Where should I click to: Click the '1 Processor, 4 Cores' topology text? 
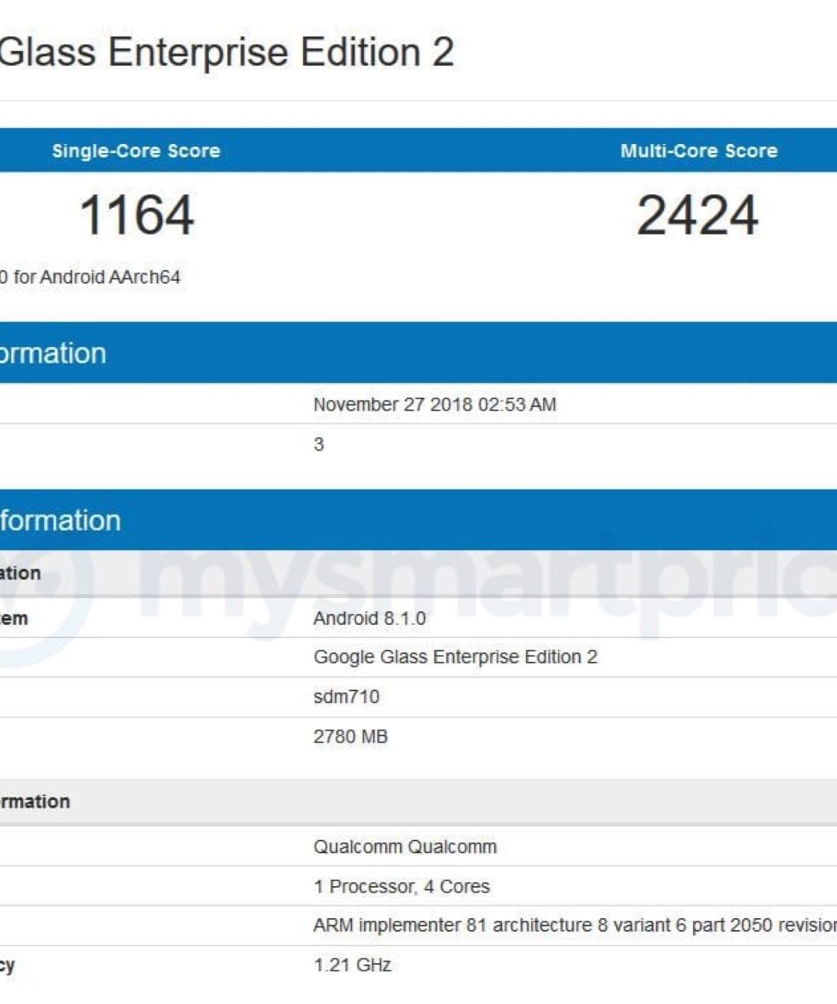(401, 886)
